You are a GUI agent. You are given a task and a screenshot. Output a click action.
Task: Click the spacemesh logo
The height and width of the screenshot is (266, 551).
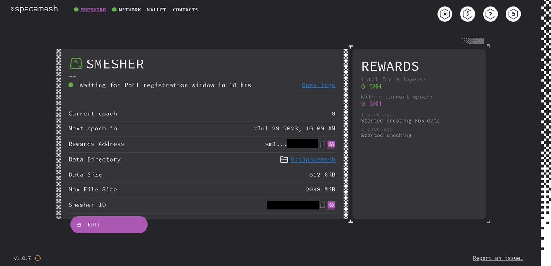tap(34, 9)
